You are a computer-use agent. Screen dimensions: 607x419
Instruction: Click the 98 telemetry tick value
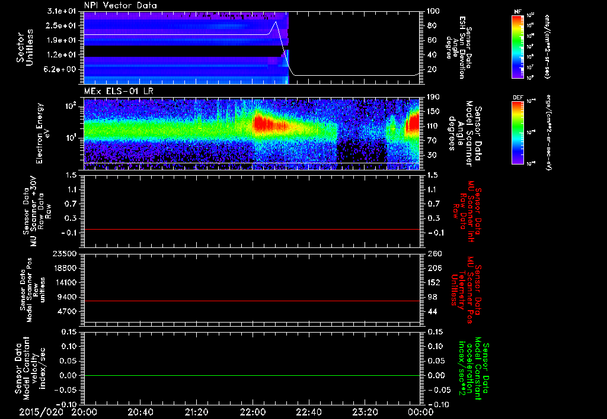(x=433, y=297)
